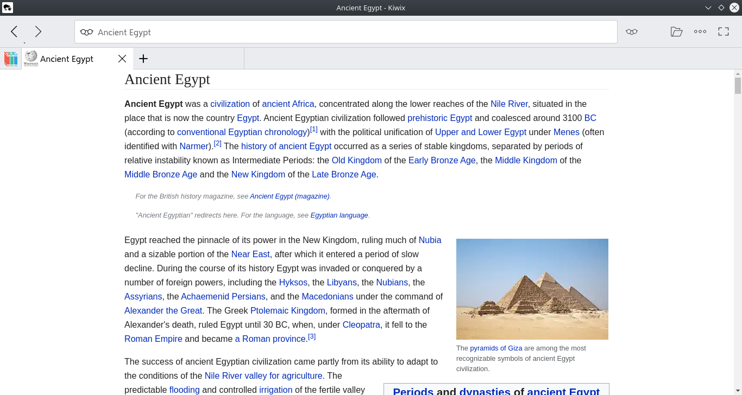Follow the Late Bronze Age link

point(344,174)
